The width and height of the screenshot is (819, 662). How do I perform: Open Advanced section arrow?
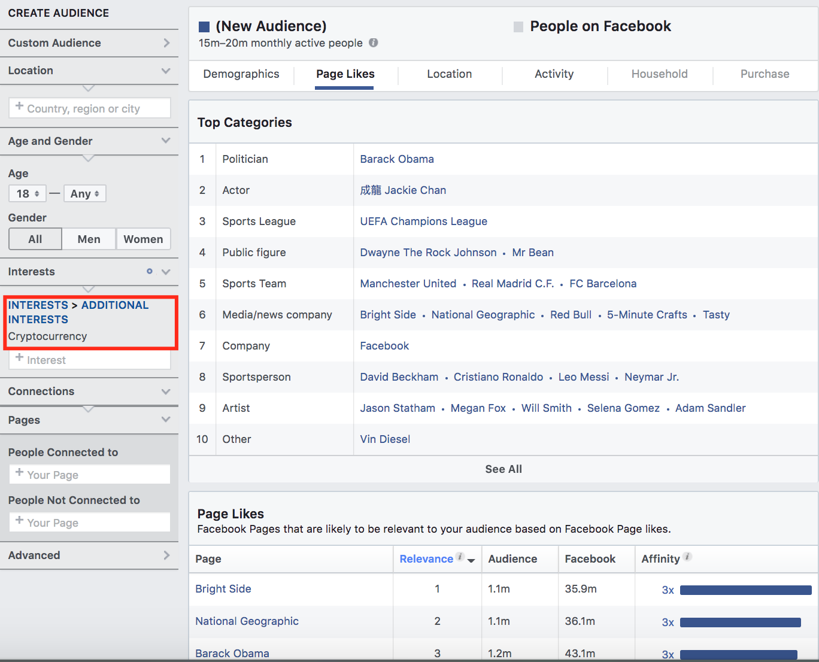click(166, 555)
